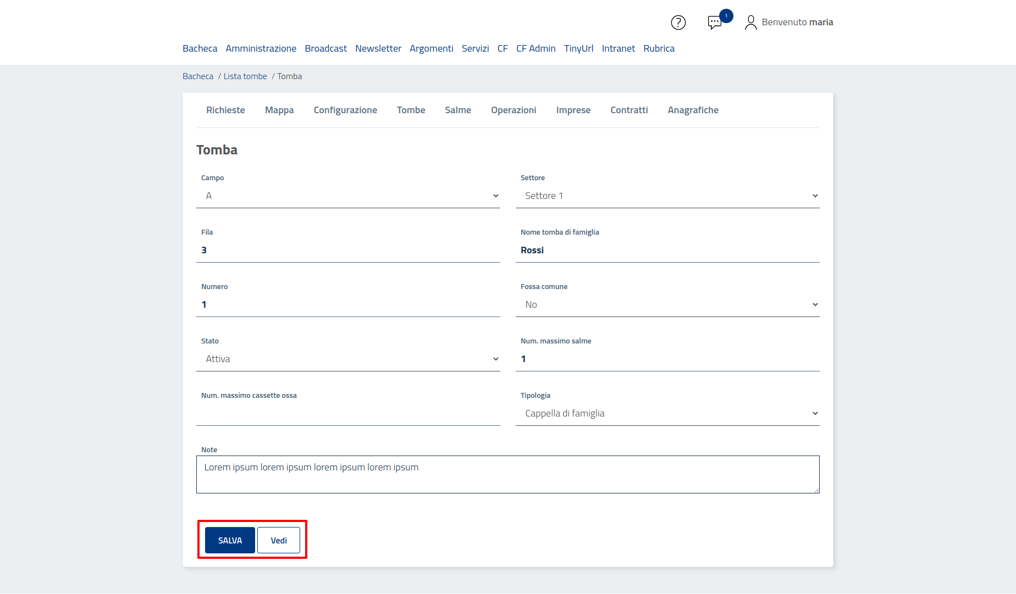Switch to the Mappa tab
Viewport: 1016px width, 594px height.
[x=279, y=110]
